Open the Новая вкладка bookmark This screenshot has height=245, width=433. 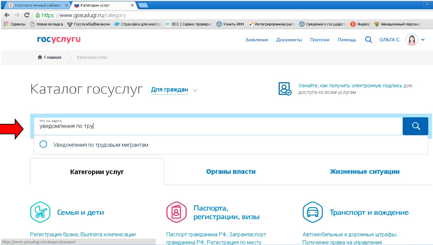46,24
